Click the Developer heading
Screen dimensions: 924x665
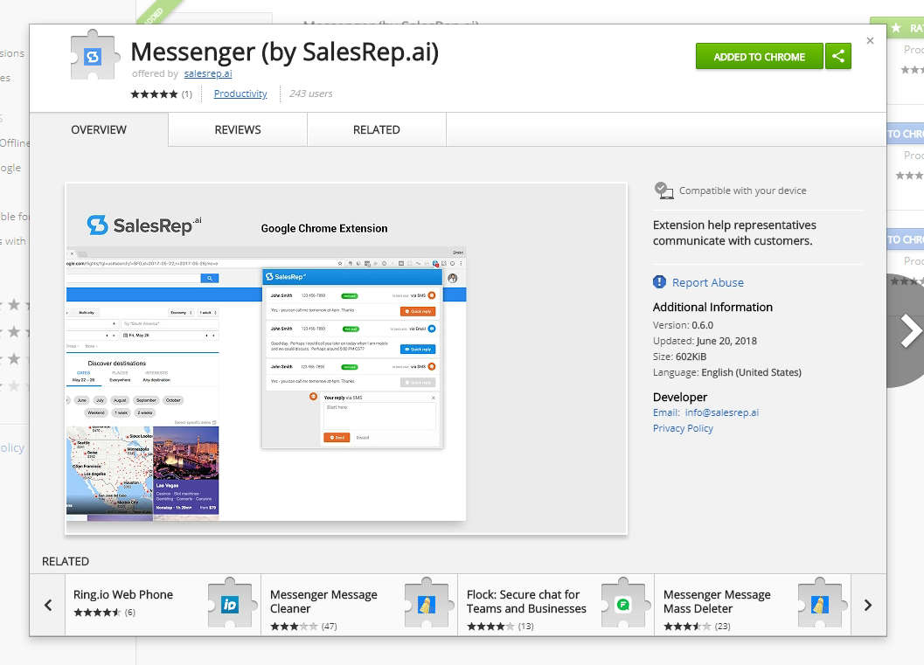pyautogui.click(x=680, y=397)
